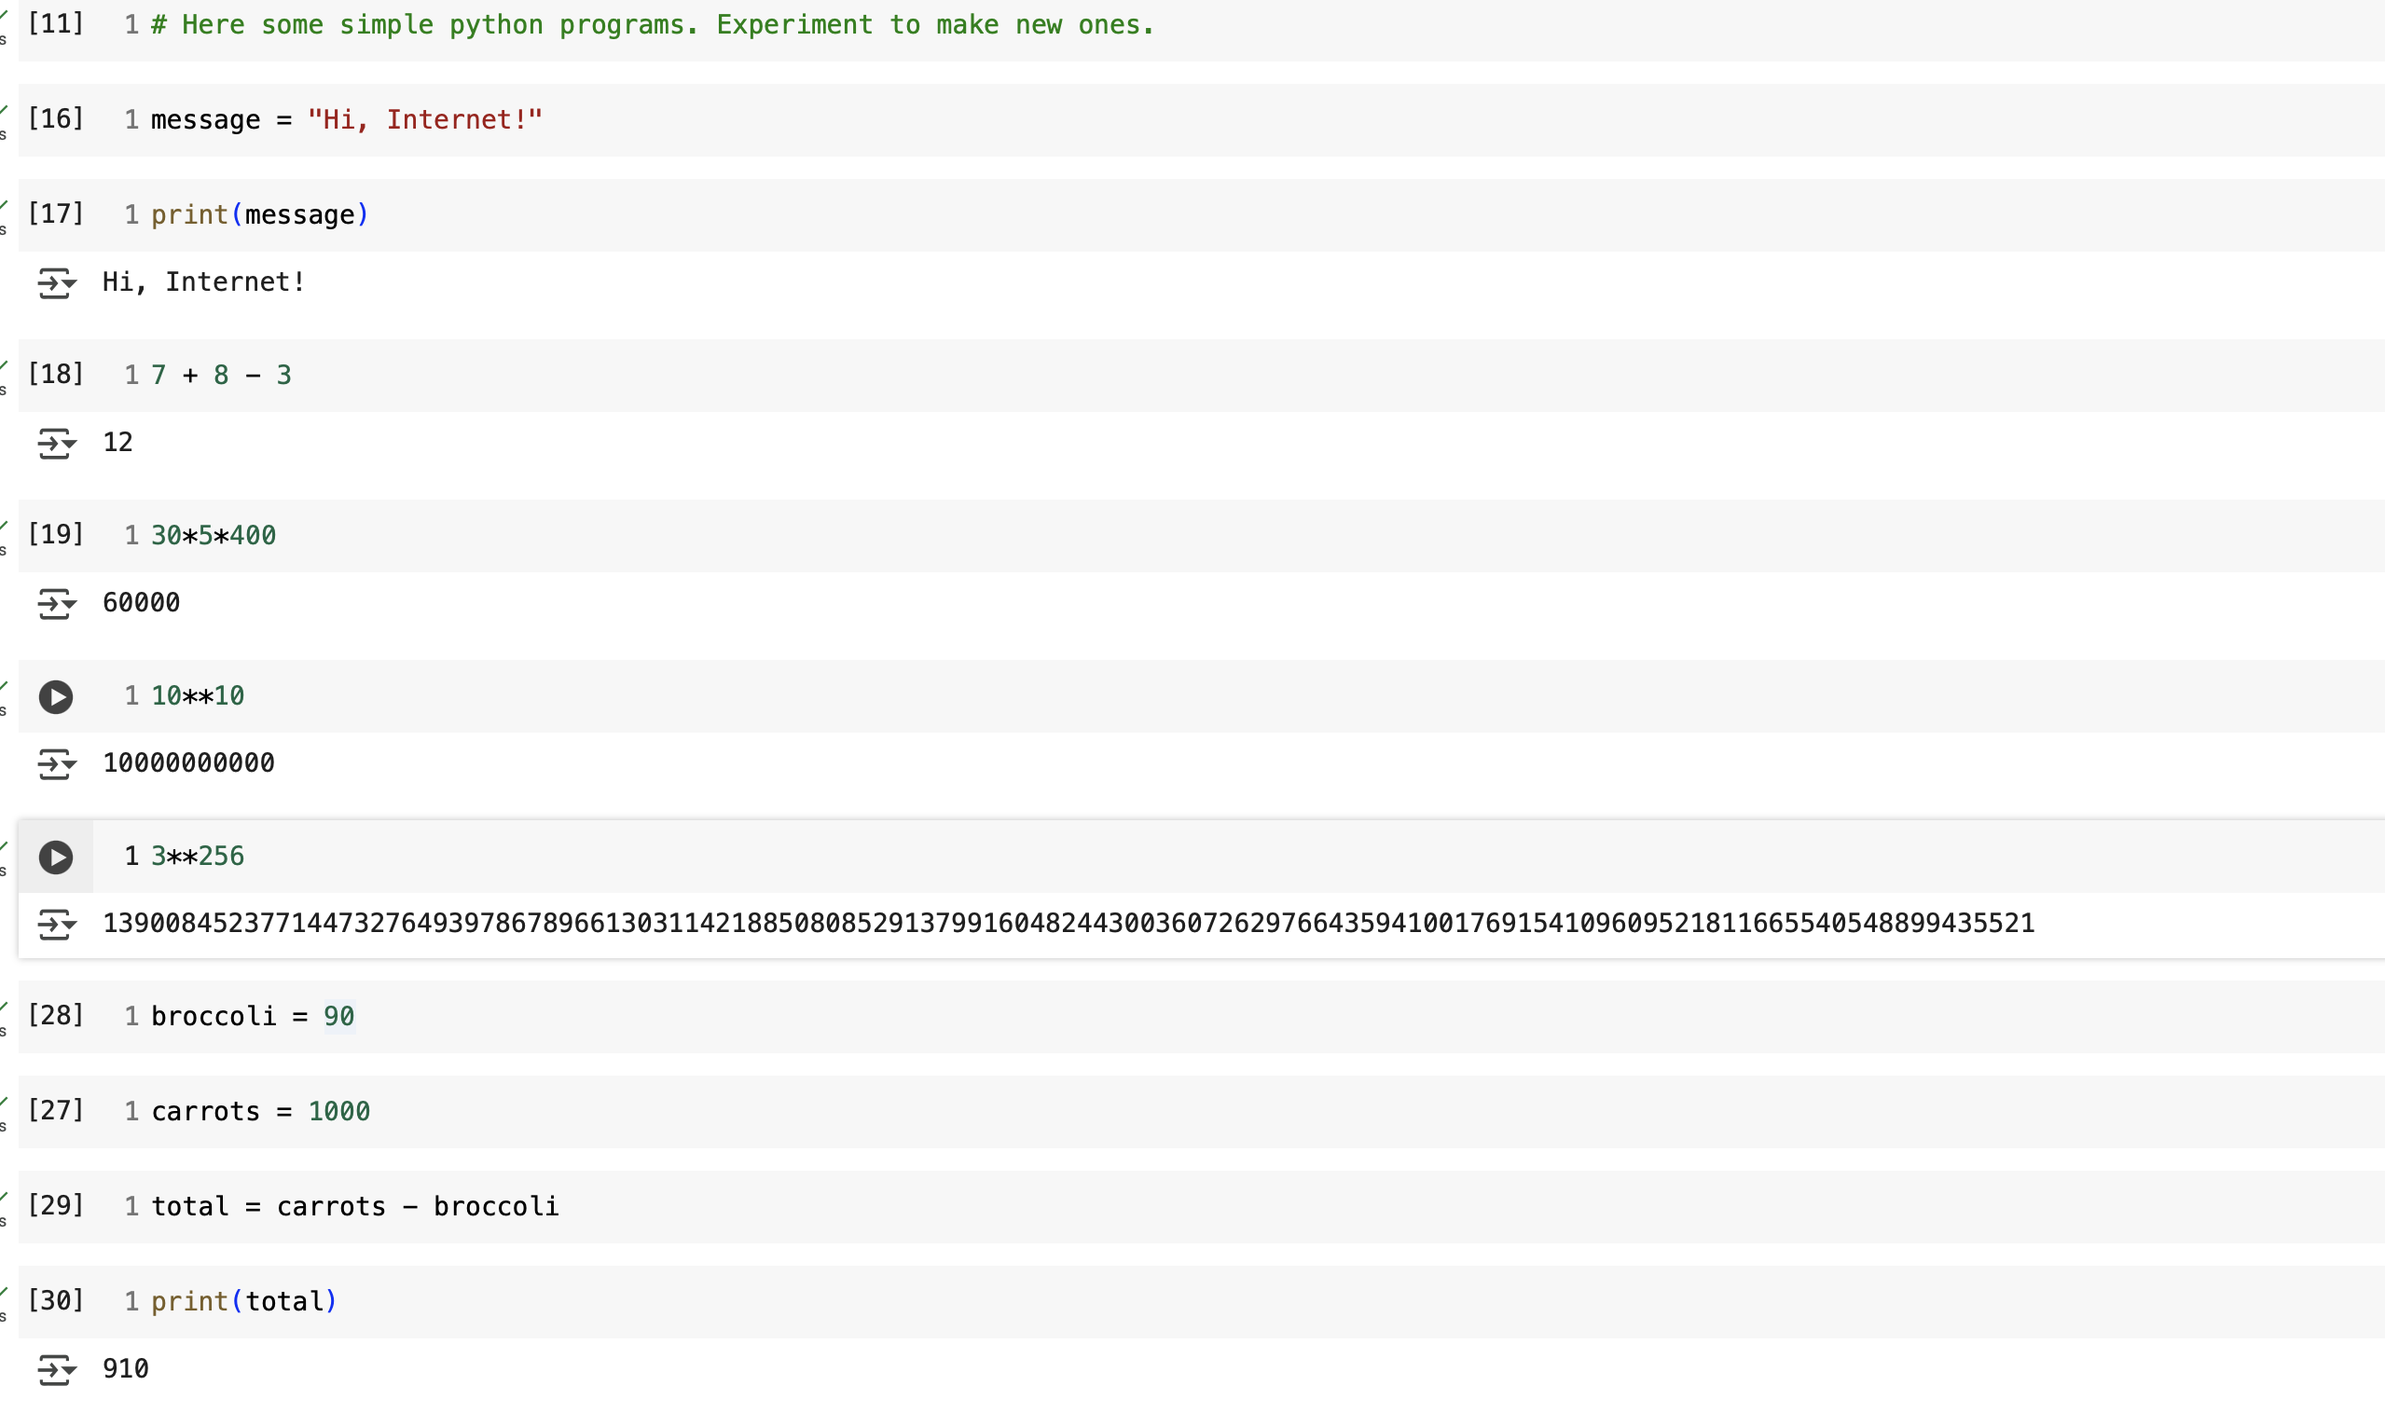Click the output icon next to 60000
2385x1413 pixels.
(x=56, y=604)
